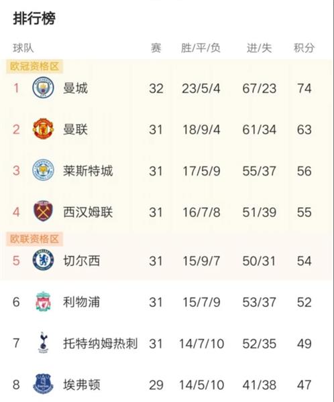Click the 欧冠资格区 zone label
Viewport: 334px width, 402px height.
click(34, 66)
